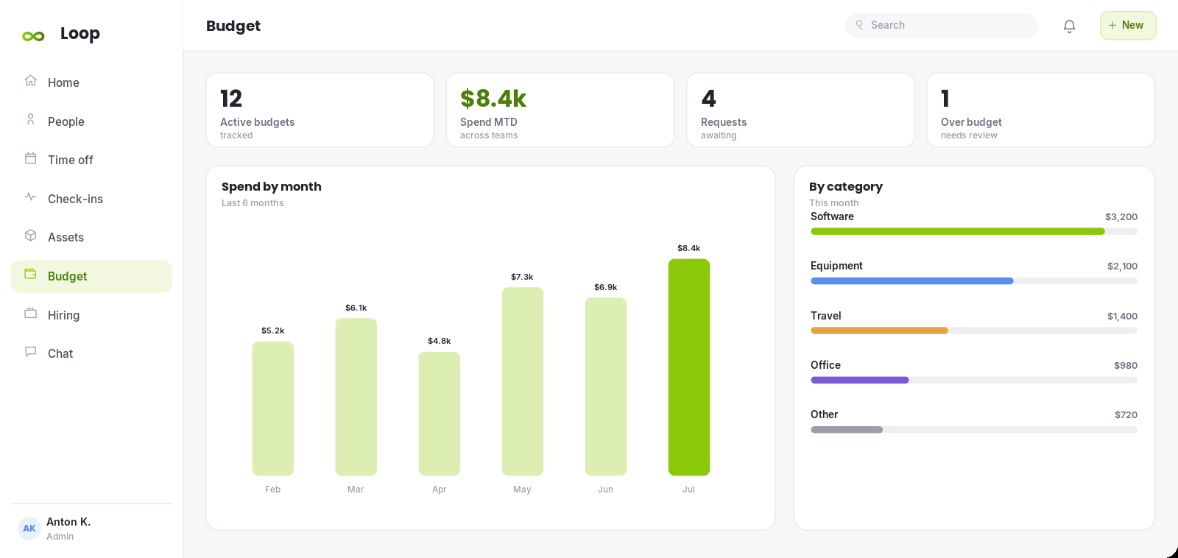The height and width of the screenshot is (558, 1178).
Task: Click the purple Office progress bar
Action: pos(859,380)
